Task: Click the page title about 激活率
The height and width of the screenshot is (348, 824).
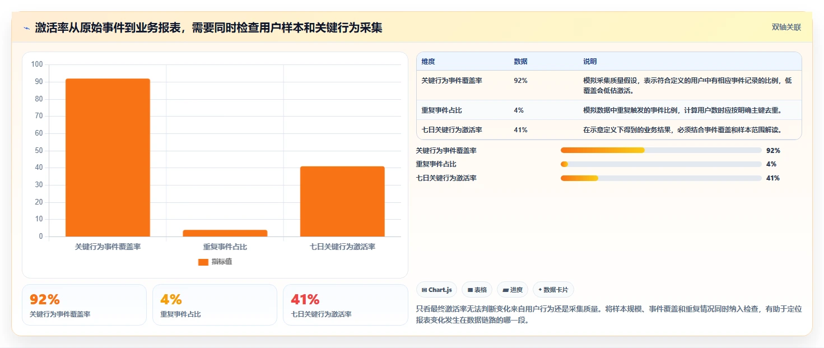Action: pos(208,28)
